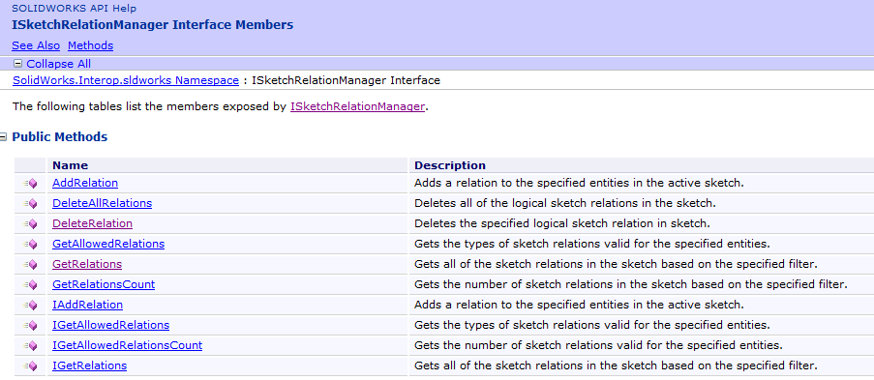Open the DeleteAllRelations method page
Image resolution: width=874 pixels, height=380 pixels.
102,203
